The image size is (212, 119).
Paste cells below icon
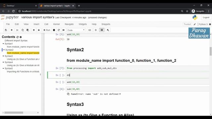pos(28,30)
